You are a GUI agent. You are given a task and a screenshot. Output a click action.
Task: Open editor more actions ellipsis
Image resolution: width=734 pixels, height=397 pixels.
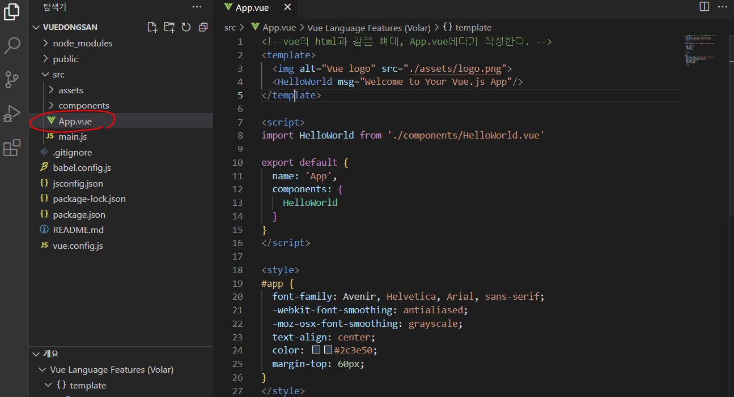point(722,7)
